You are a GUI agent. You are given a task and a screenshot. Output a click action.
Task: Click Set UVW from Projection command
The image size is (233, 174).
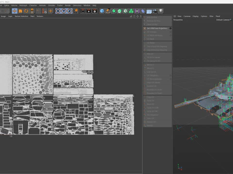pyautogui.click(x=157, y=29)
